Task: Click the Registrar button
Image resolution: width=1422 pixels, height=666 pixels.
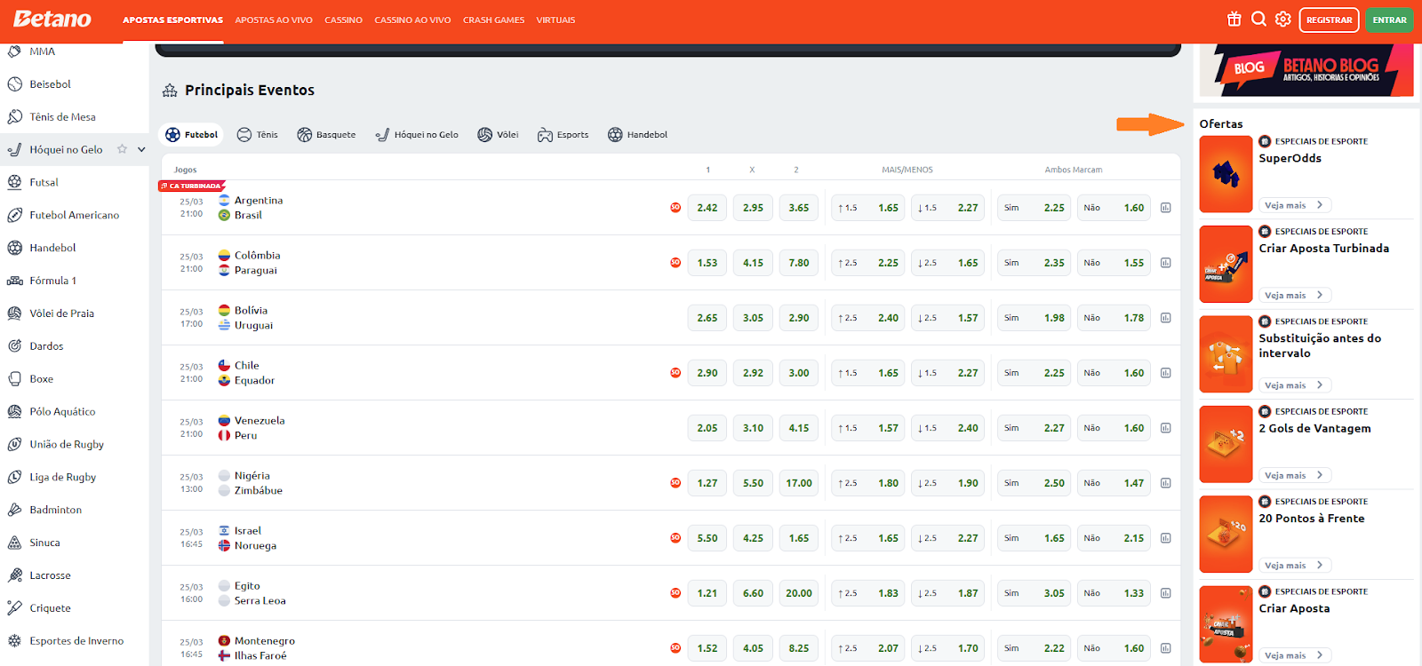Action: (1329, 20)
